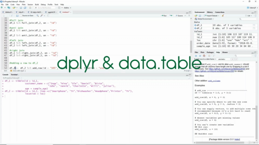The width and height of the screenshot is (259, 145).
Task: Click the Source button
Action: (x=179, y=16)
